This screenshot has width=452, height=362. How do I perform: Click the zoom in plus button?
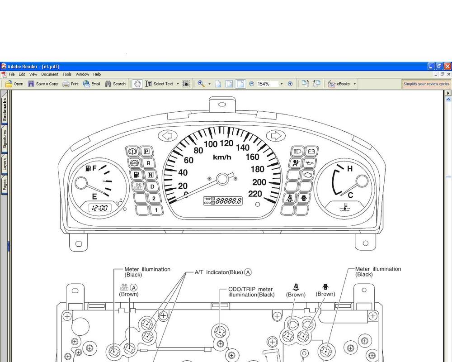coord(290,84)
